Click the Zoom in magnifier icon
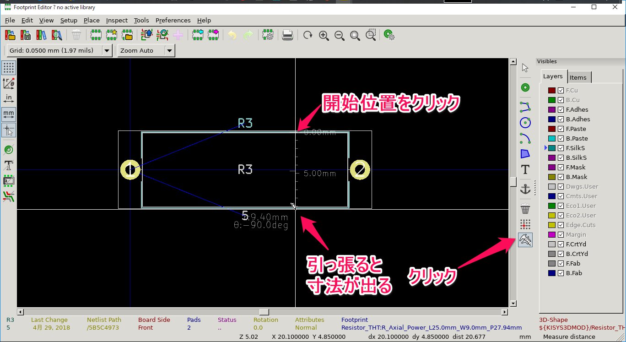 coord(324,35)
